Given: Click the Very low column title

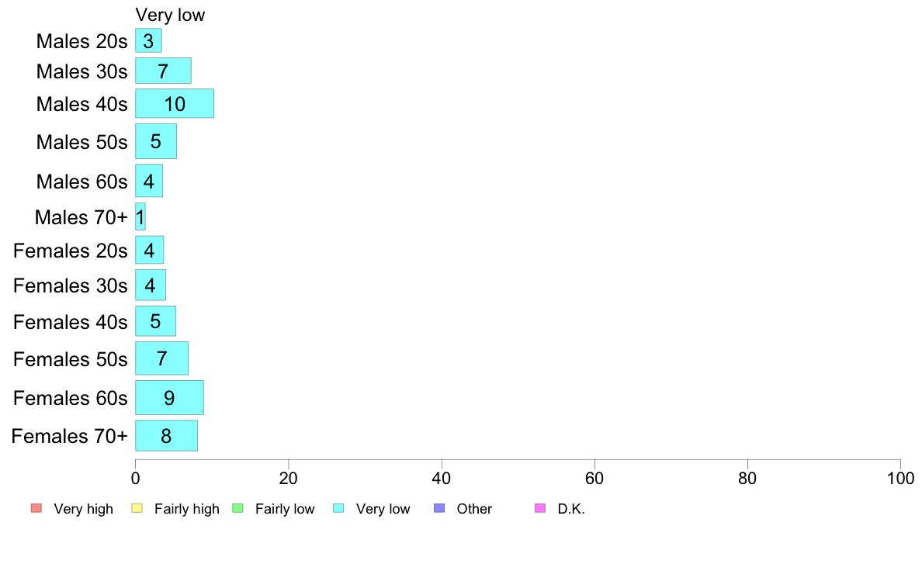Looking at the screenshot, I should (170, 15).
